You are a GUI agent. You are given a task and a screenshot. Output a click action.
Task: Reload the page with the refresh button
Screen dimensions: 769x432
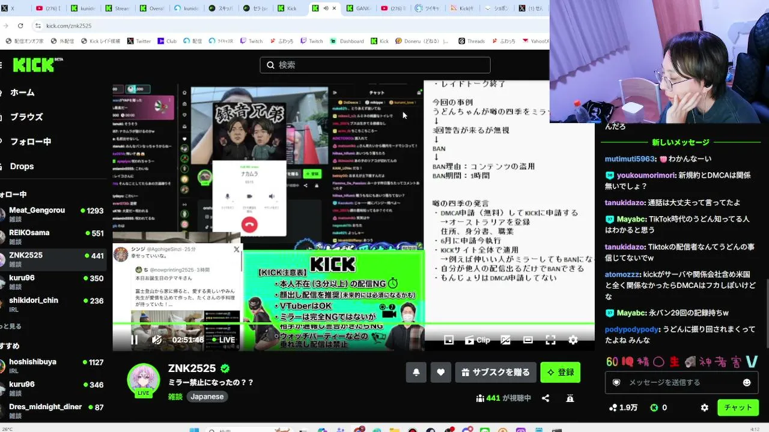20,26
